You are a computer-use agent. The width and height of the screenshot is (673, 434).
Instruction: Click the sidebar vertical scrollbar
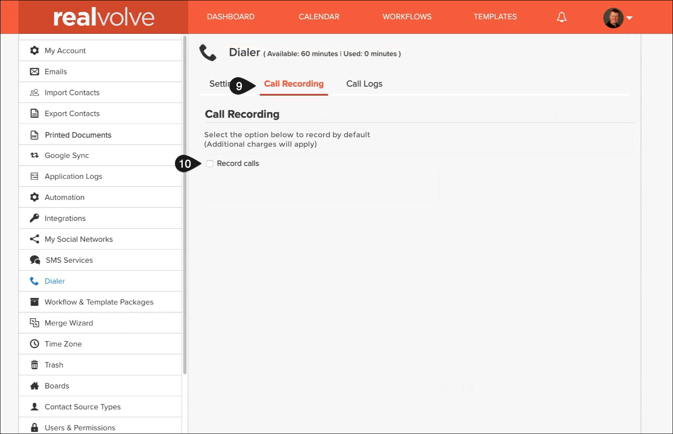click(185, 206)
